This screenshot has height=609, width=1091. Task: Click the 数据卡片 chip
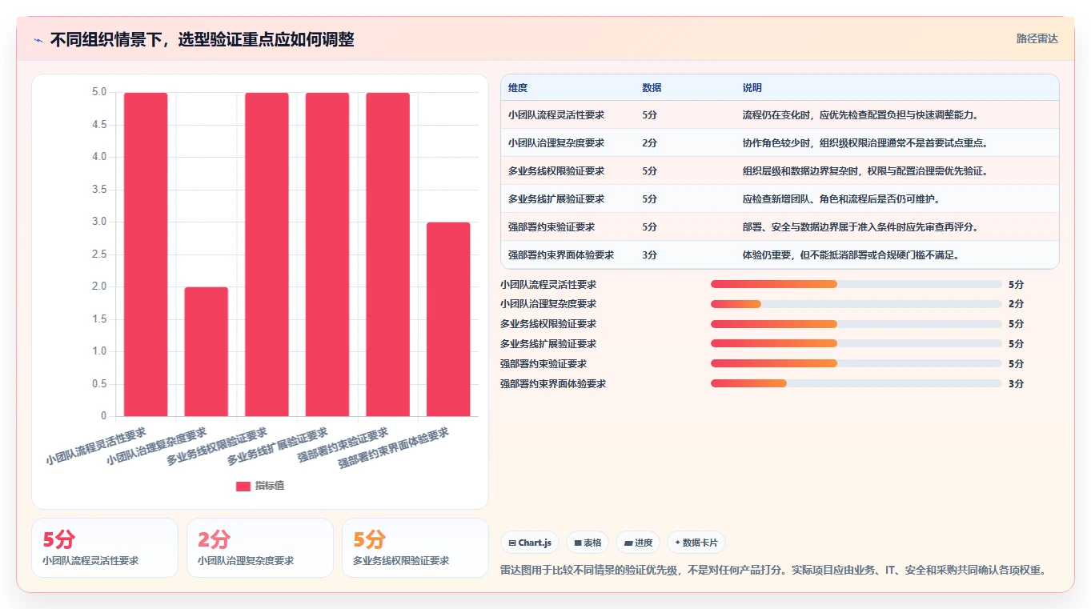[x=696, y=543]
